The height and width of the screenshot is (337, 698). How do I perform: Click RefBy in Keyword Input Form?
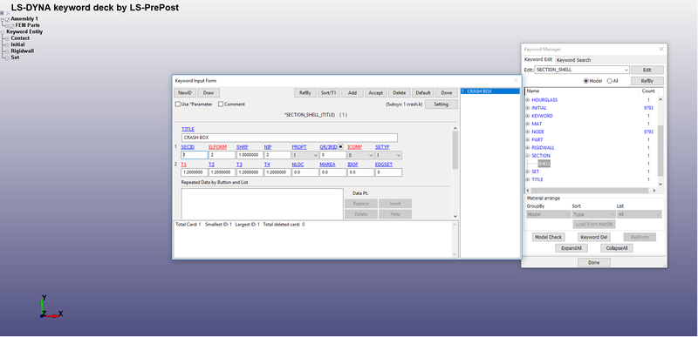point(305,93)
